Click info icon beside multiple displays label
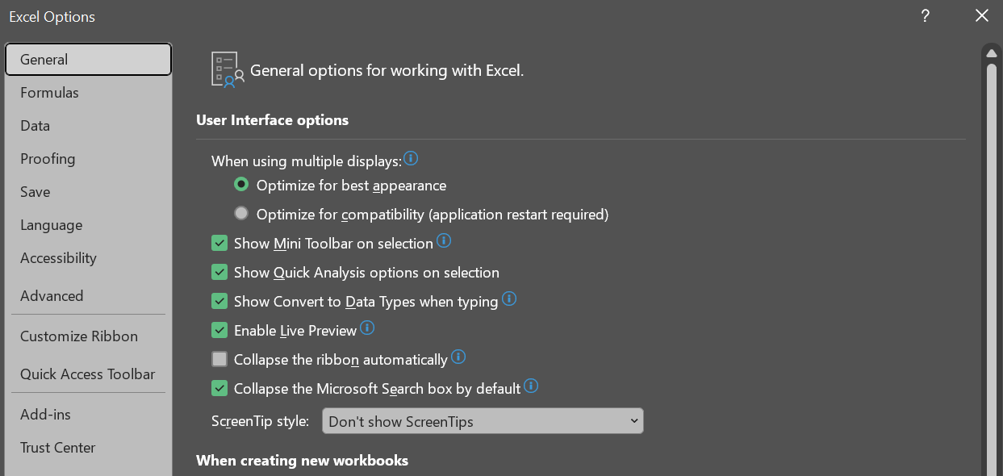The image size is (1003, 476). click(411, 158)
